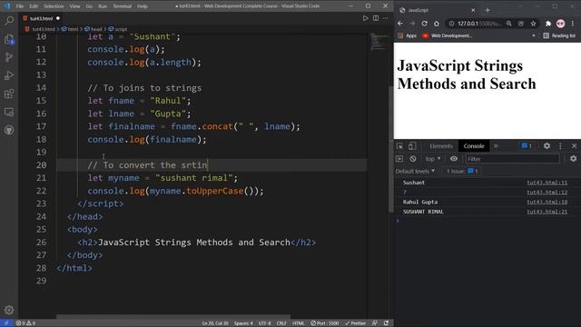Screen dimensions: 581x327
Task: Open JavaScript context 'top' dropdown
Action: coord(433,159)
